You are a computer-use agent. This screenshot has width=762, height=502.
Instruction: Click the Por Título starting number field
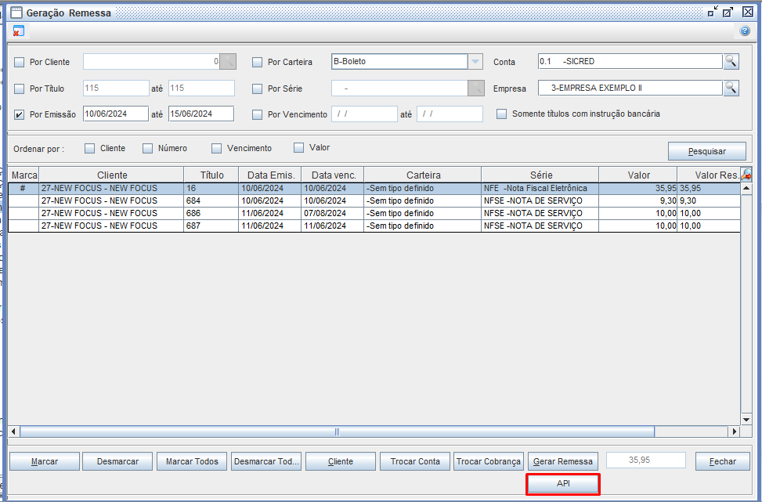tap(116, 88)
